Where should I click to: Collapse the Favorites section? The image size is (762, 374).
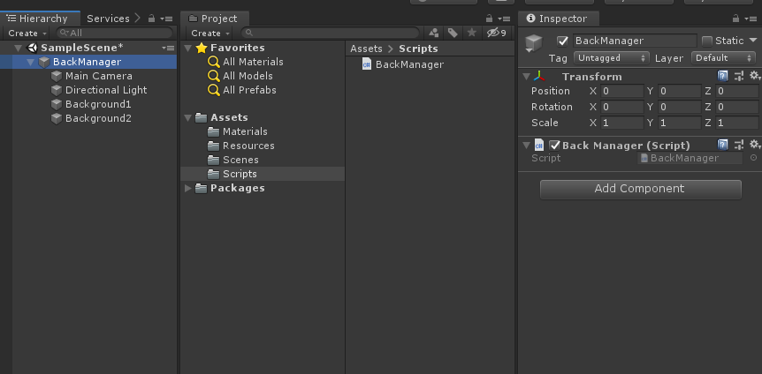tap(187, 48)
